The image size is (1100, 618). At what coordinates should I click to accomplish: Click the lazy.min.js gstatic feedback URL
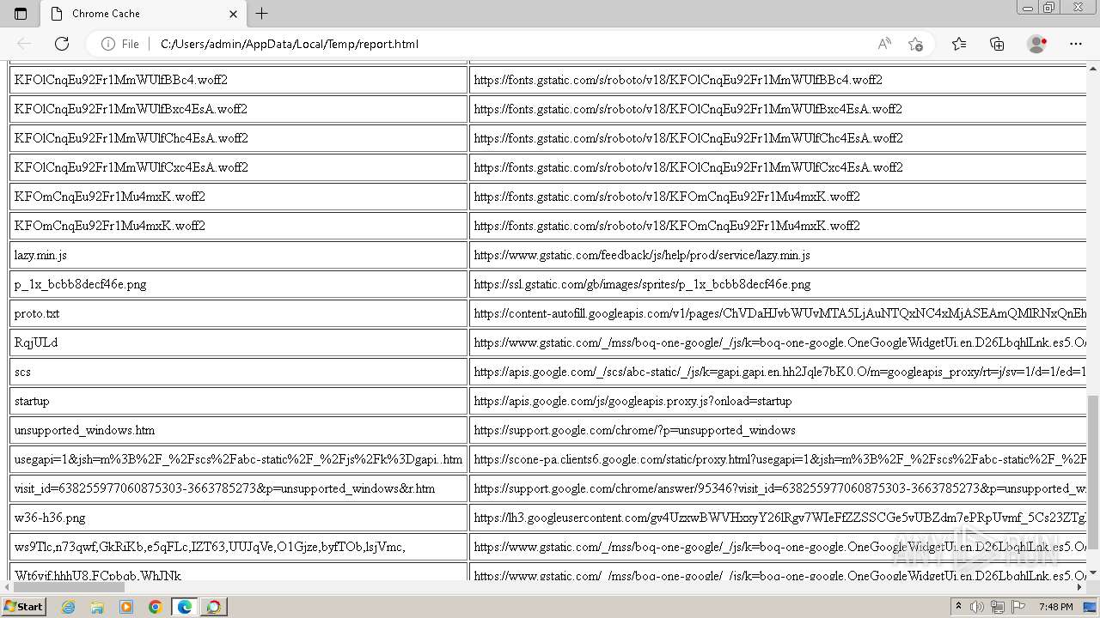[642, 255]
